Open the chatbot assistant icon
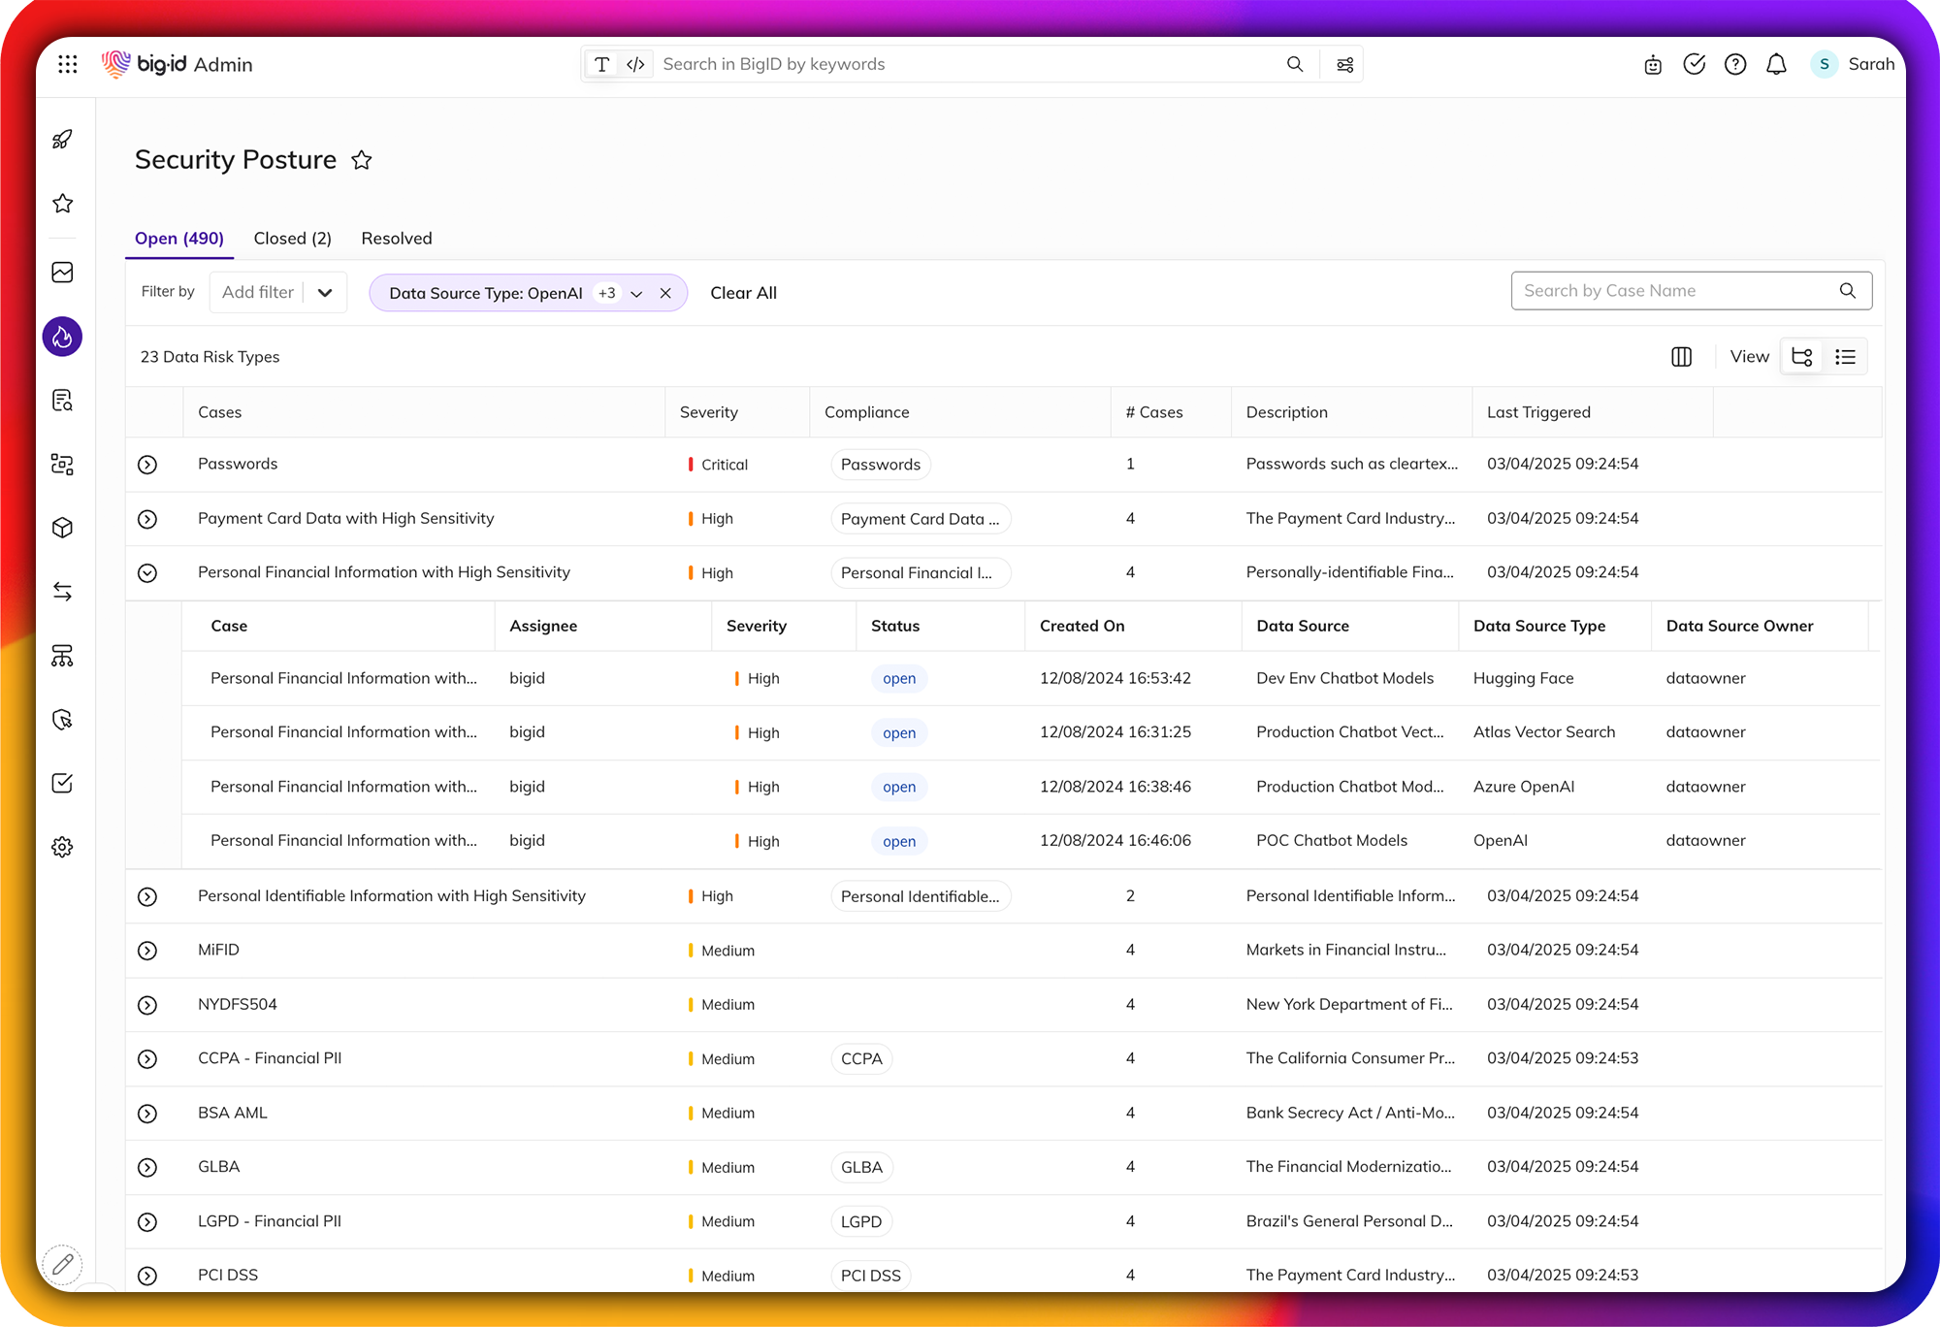Image resolution: width=1940 pixels, height=1327 pixels. tap(1653, 65)
